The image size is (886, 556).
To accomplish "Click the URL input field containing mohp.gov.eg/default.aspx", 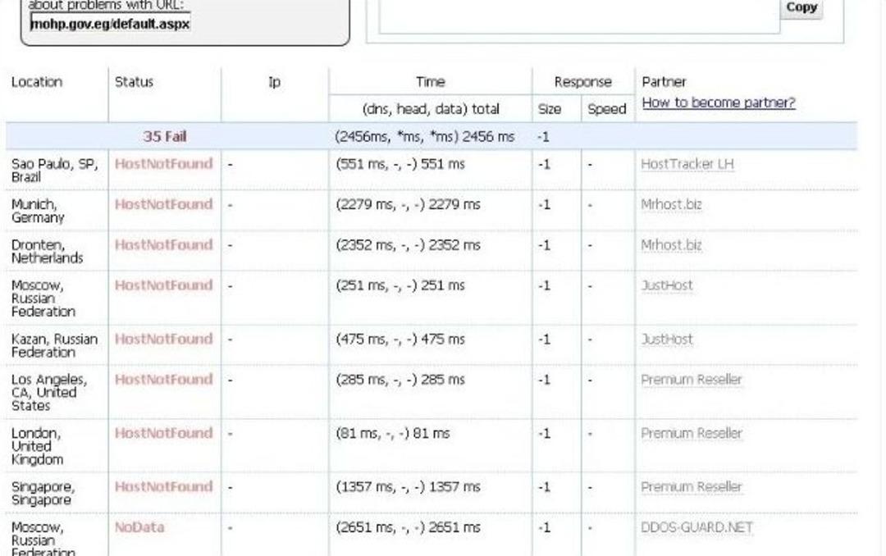I will (110, 24).
